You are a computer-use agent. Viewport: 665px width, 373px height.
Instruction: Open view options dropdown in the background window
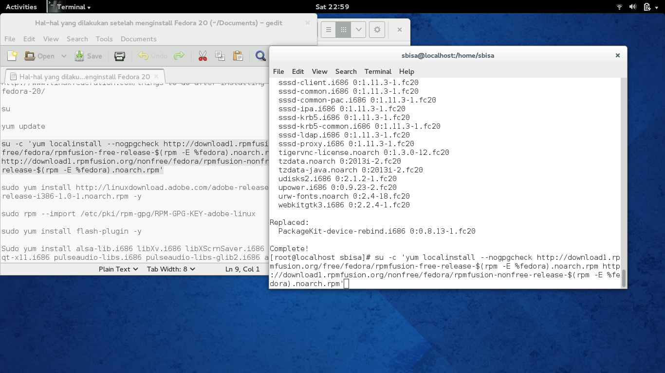point(358,30)
